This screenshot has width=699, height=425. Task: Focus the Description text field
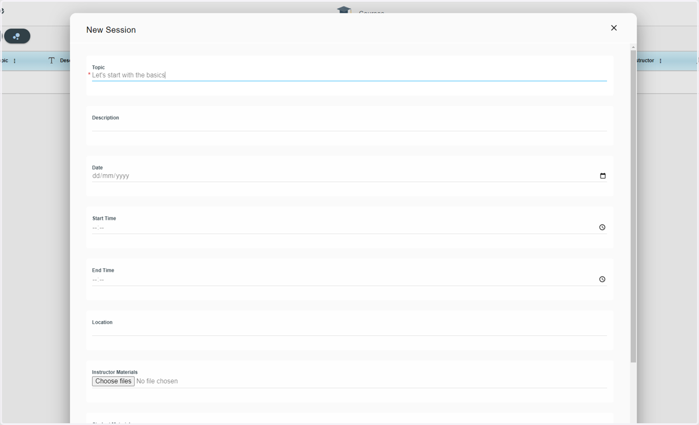click(349, 125)
